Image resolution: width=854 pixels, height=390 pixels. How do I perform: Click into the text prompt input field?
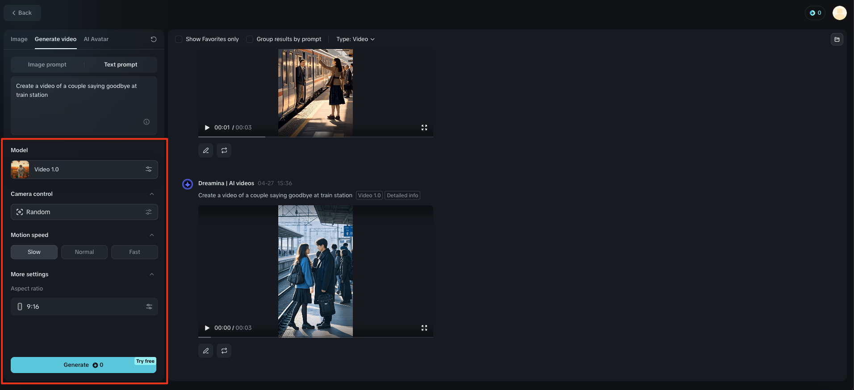tap(84, 106)
